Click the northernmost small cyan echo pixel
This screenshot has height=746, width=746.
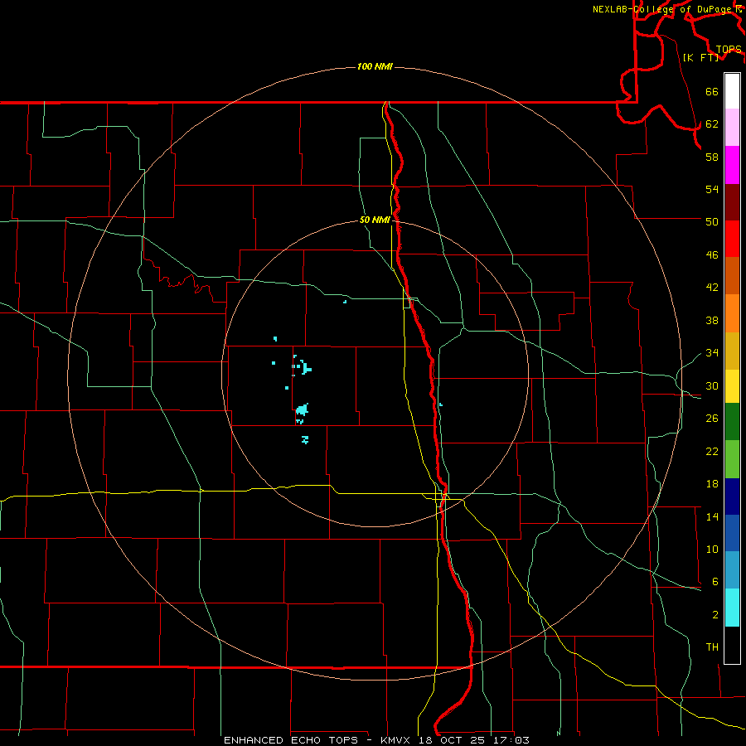click(345, 302)
